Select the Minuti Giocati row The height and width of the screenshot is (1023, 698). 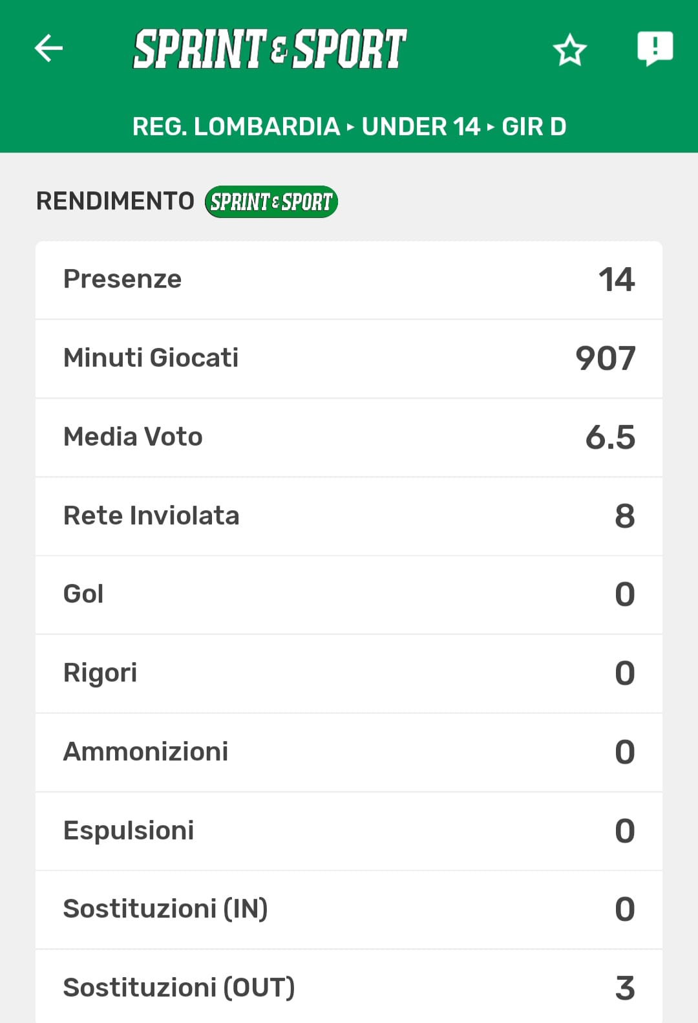(349, 358)
